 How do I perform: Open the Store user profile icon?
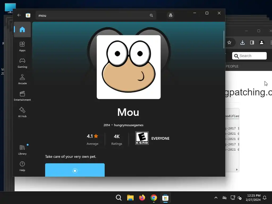pyautogui.click(x=171, y=15)
